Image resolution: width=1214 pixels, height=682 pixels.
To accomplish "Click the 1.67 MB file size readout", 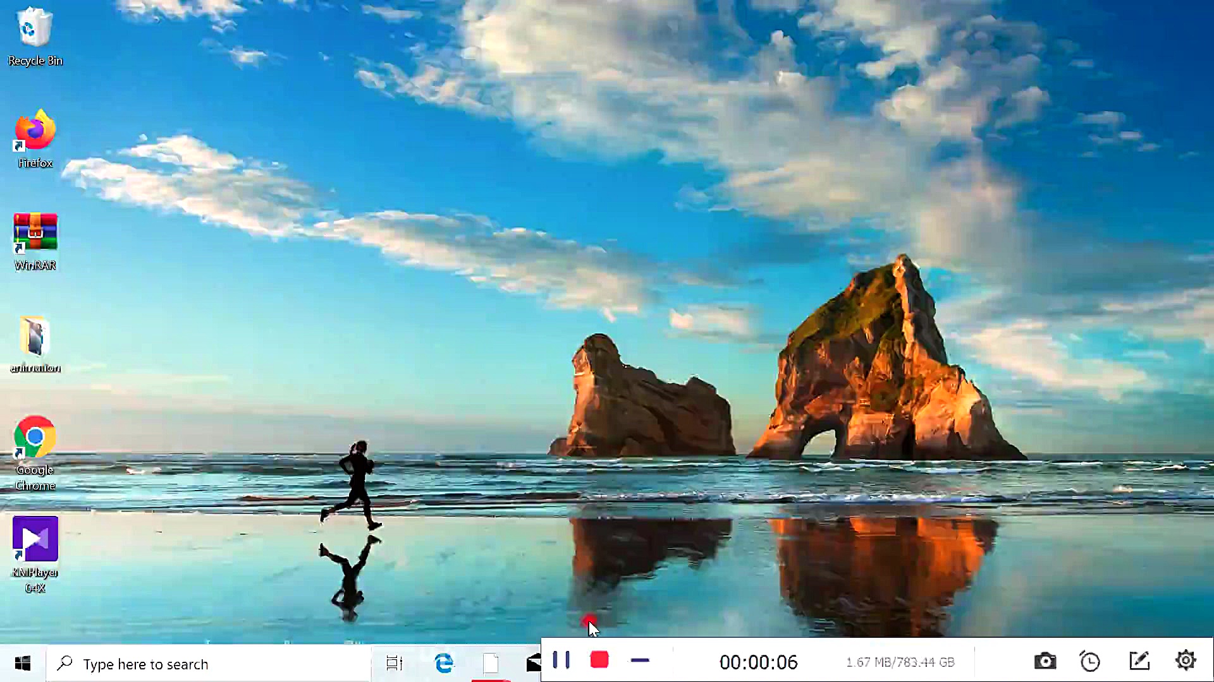I will point(900,662).
